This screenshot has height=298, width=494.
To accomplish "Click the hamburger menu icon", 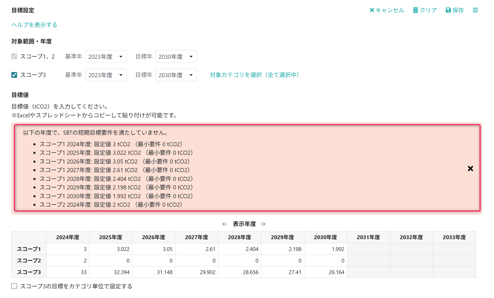I will [x=475, y=10].
